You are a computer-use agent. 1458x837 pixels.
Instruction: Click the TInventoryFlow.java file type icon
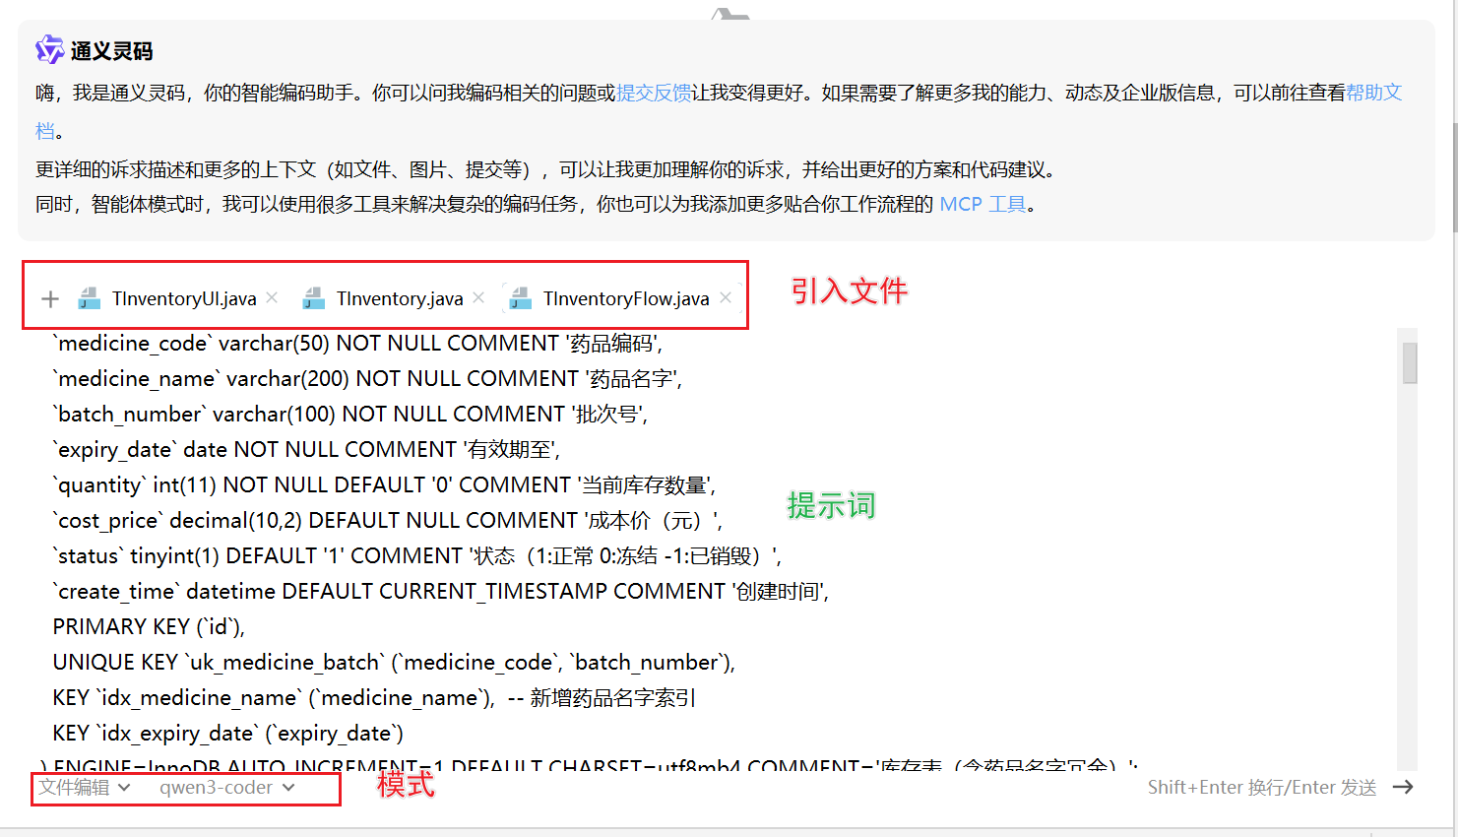[x=521, y=298]
